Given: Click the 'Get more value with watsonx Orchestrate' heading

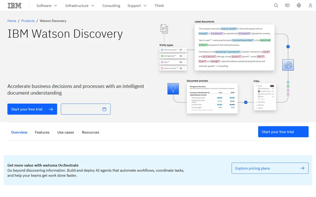Looking at the screenshot, I should pos(43,165).
